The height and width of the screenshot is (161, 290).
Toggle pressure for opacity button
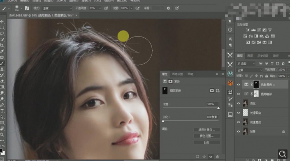coord(106,8)
